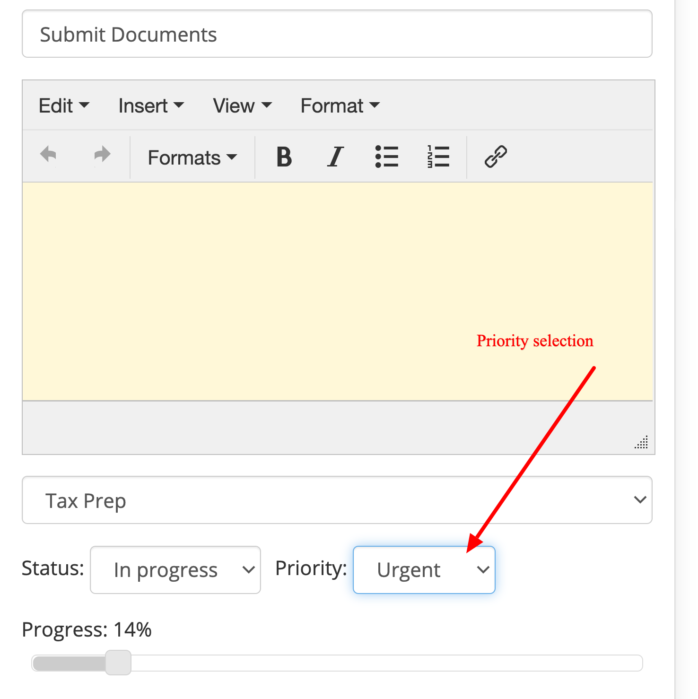Click the insert link icon
The image size is (698, 699).
(x=496, y=157)
